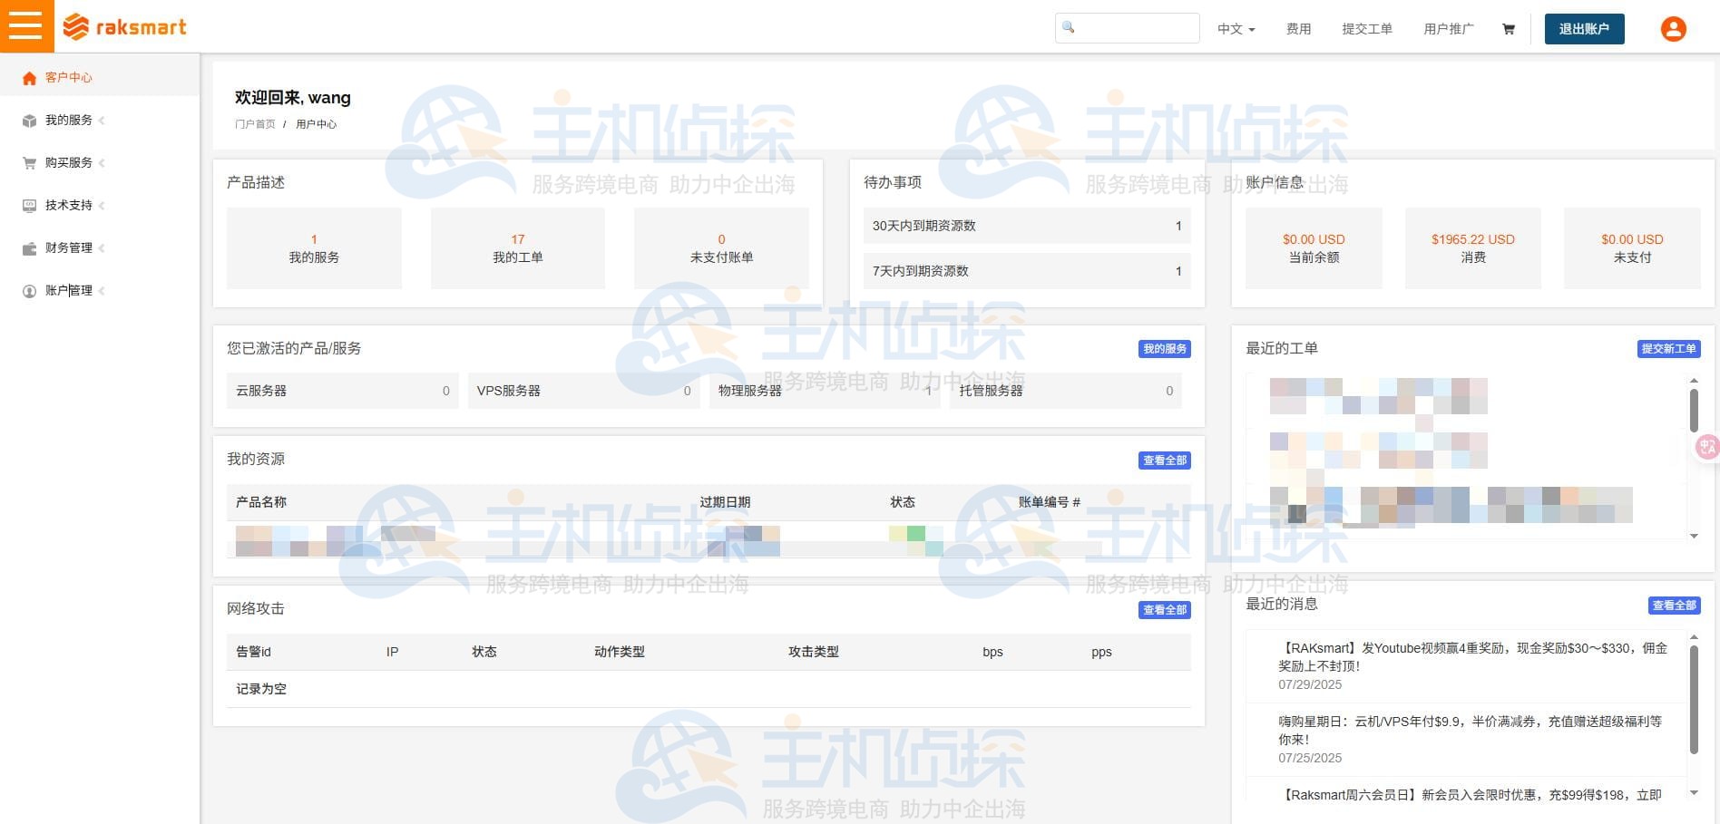Select 提交工单 in the top menu

point(1367,28)
